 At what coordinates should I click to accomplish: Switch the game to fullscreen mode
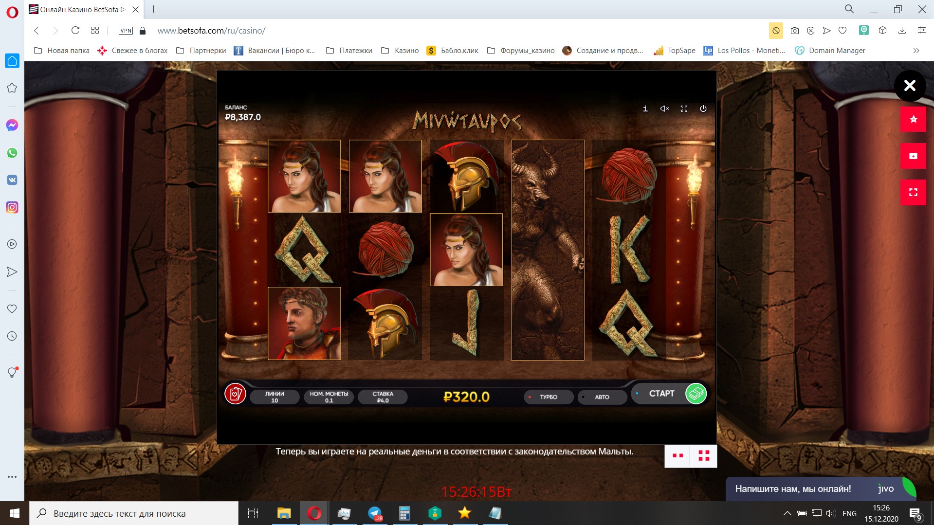[684, 109]
